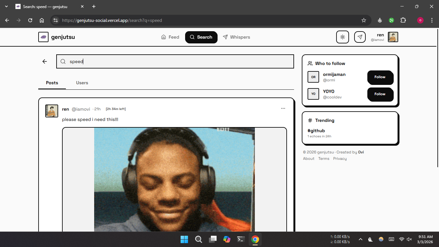
Task: Click the magnifier icon in search field
Action: click(x=63, y=61)
